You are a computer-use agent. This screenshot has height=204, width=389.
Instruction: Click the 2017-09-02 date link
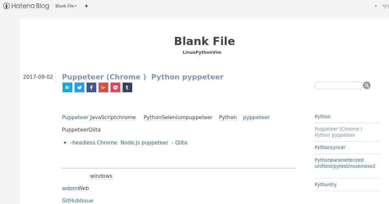pyautogui.click(x=38, y=77)
